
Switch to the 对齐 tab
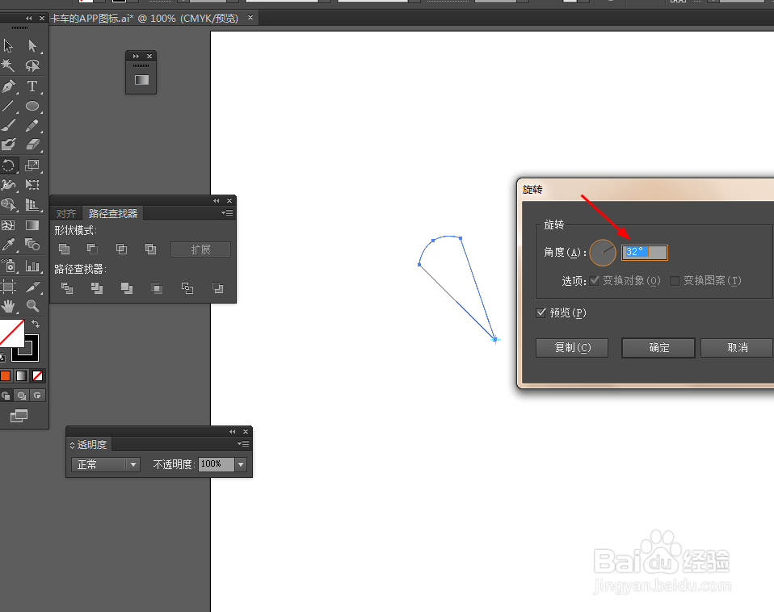[x=66, y=213]
